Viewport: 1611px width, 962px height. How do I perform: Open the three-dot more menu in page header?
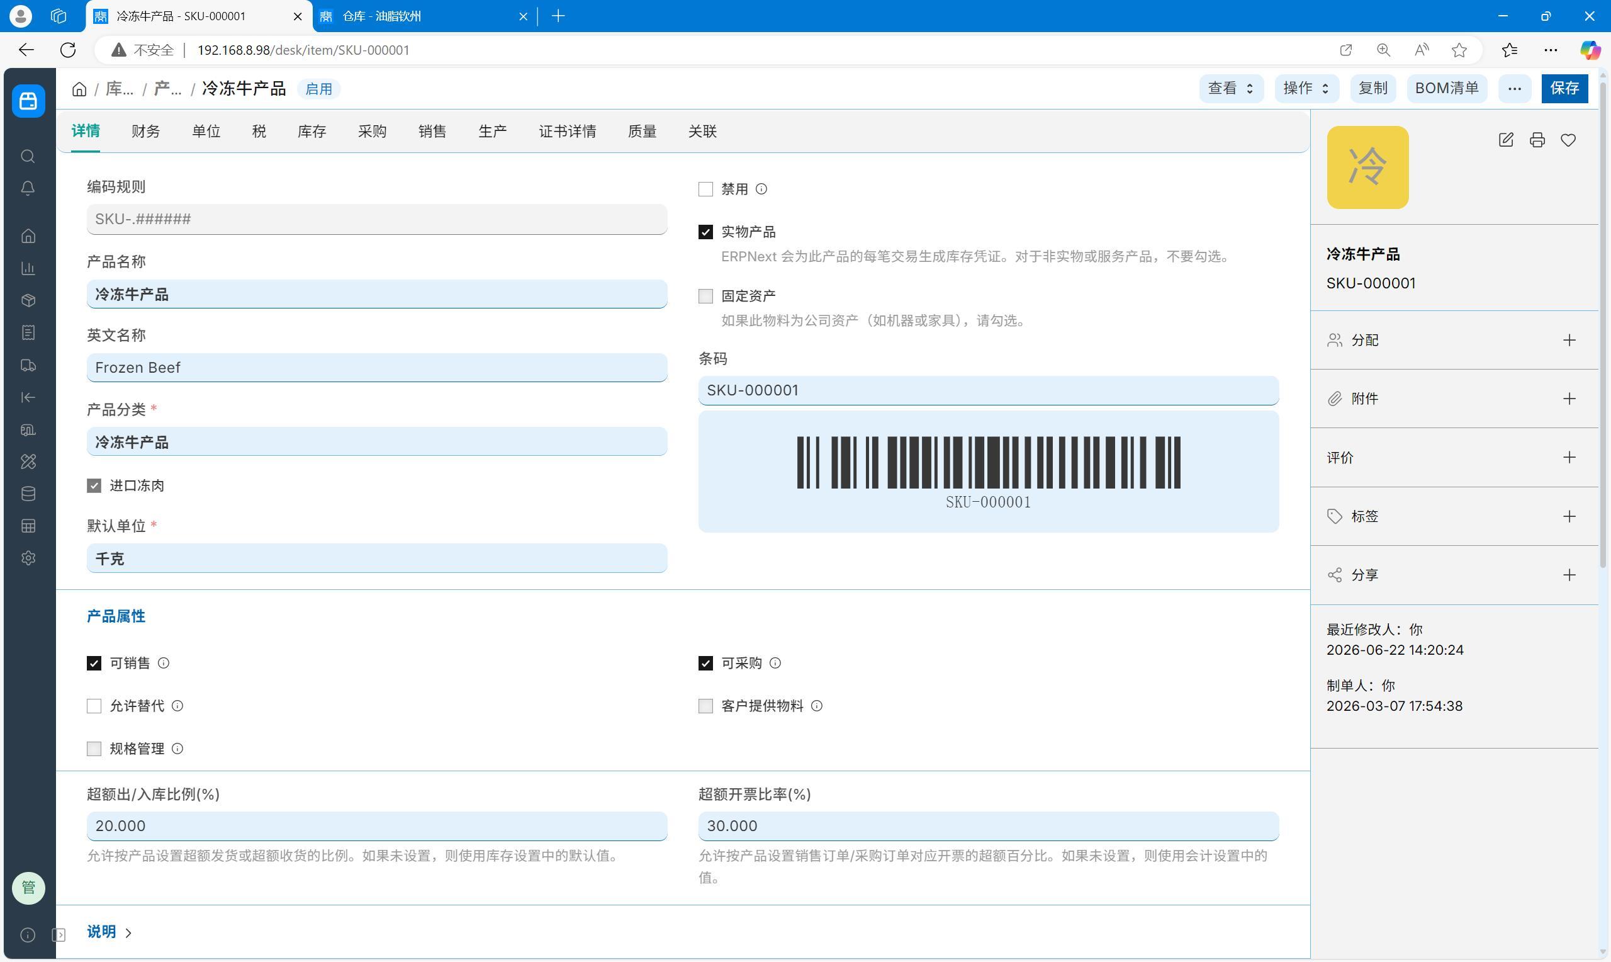[1515, 88]
